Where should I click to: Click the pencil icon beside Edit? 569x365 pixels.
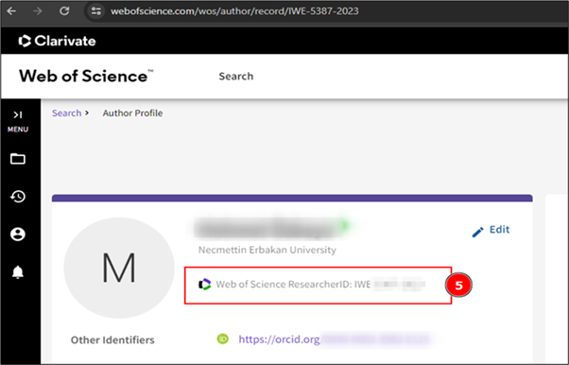[477, 232]
